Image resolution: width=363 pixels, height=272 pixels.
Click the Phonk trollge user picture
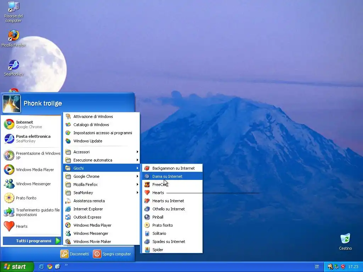(12, 104)
